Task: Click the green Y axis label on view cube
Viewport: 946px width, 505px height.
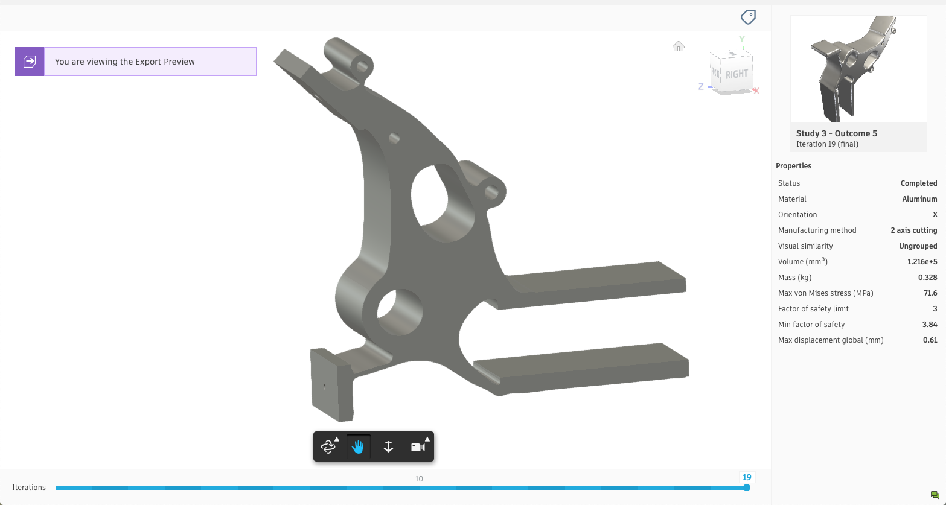Action: 742,39
